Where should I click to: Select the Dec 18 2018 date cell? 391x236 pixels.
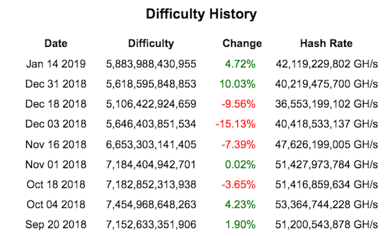[56, 104]
